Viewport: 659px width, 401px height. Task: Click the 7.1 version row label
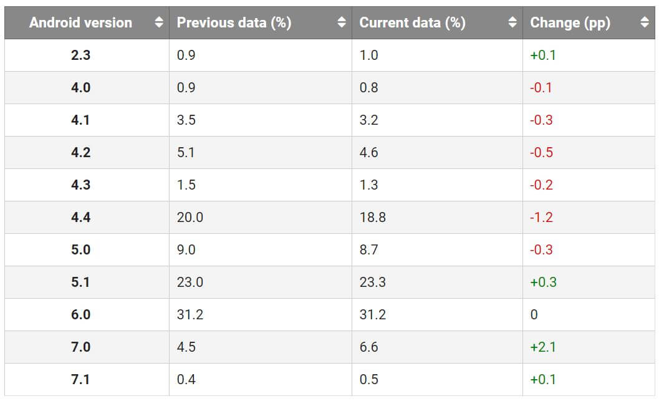(80, 379)
